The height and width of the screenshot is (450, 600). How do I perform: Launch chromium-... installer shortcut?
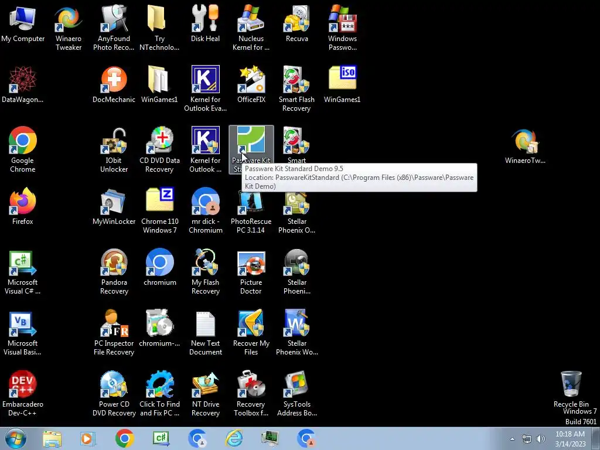159,329
